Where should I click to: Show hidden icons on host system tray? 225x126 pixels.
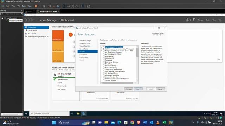coord(193,122)
